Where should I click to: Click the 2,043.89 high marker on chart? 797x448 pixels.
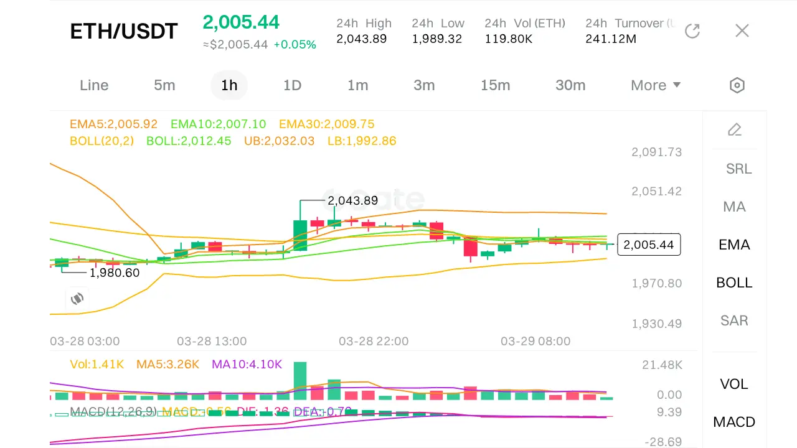click(x=352, y=201)
